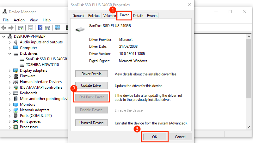Click the Network adapters icon

tap(16, 110)
